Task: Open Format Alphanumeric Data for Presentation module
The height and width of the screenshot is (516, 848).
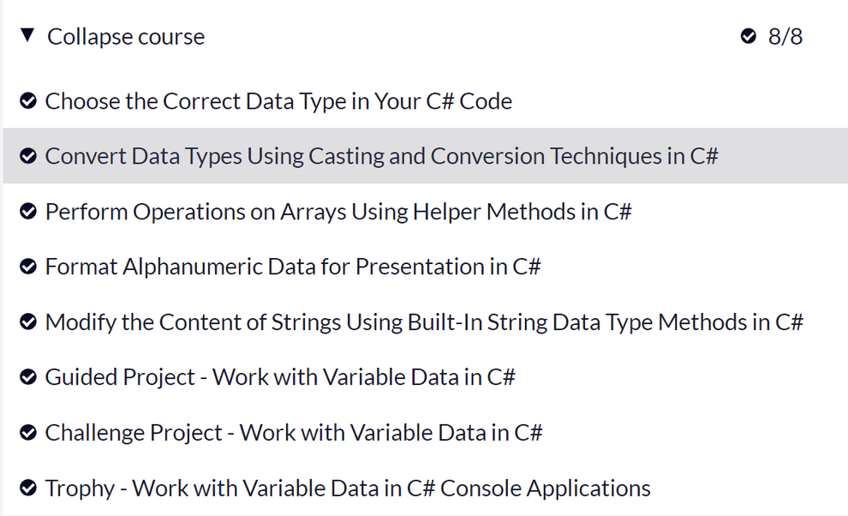Action: coord(293,267)
